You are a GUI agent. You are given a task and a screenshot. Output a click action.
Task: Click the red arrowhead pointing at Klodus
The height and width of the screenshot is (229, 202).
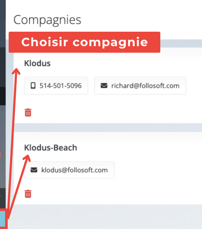click(x=16, y=71)
